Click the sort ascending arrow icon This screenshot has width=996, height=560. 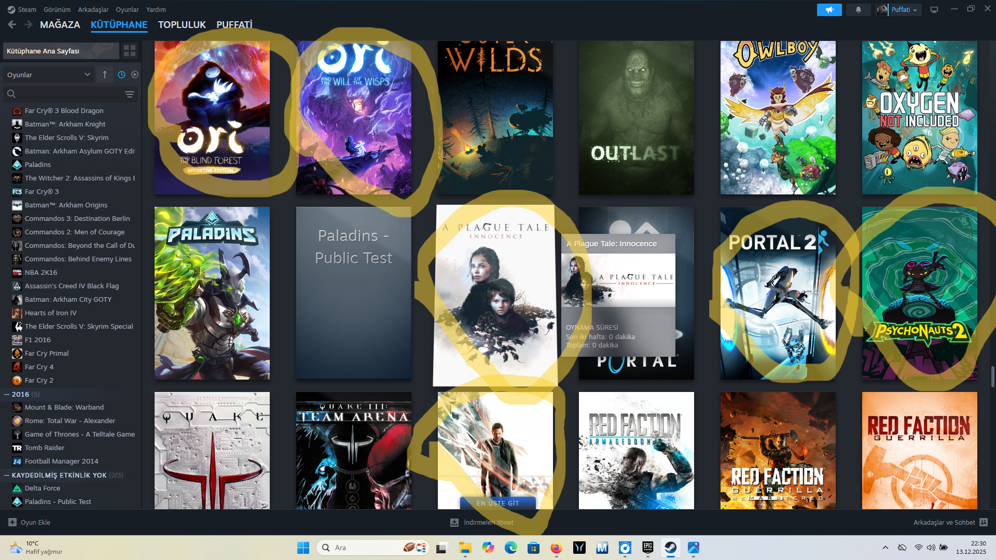click(105, 75)
